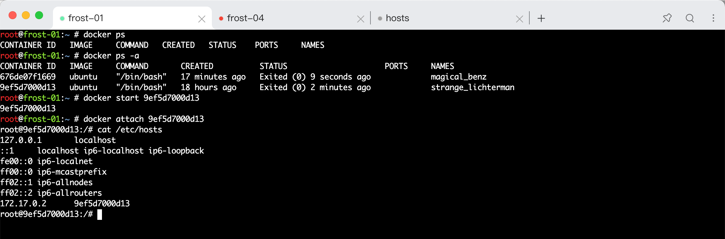Screen dimensions: 725x239
Task: Click container ID 676de07f1669 in the listing
Action: (28, 77)
